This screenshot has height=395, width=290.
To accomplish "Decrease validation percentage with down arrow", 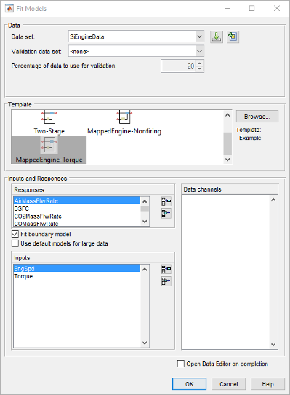I will coord(199,69).
